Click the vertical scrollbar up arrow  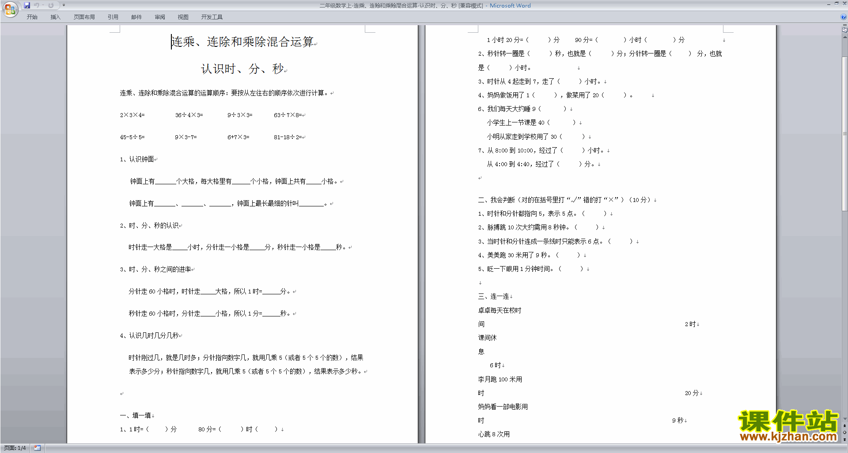pyautogui.click(x=844, y=37)
